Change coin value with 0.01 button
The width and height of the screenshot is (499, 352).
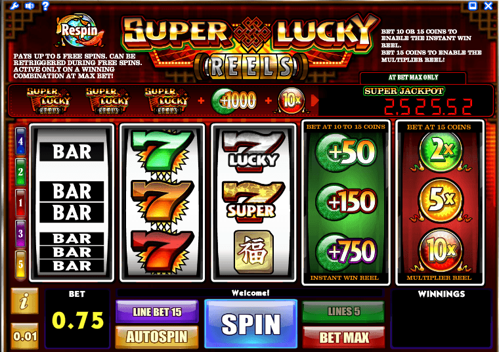click(x=25, y=336)
